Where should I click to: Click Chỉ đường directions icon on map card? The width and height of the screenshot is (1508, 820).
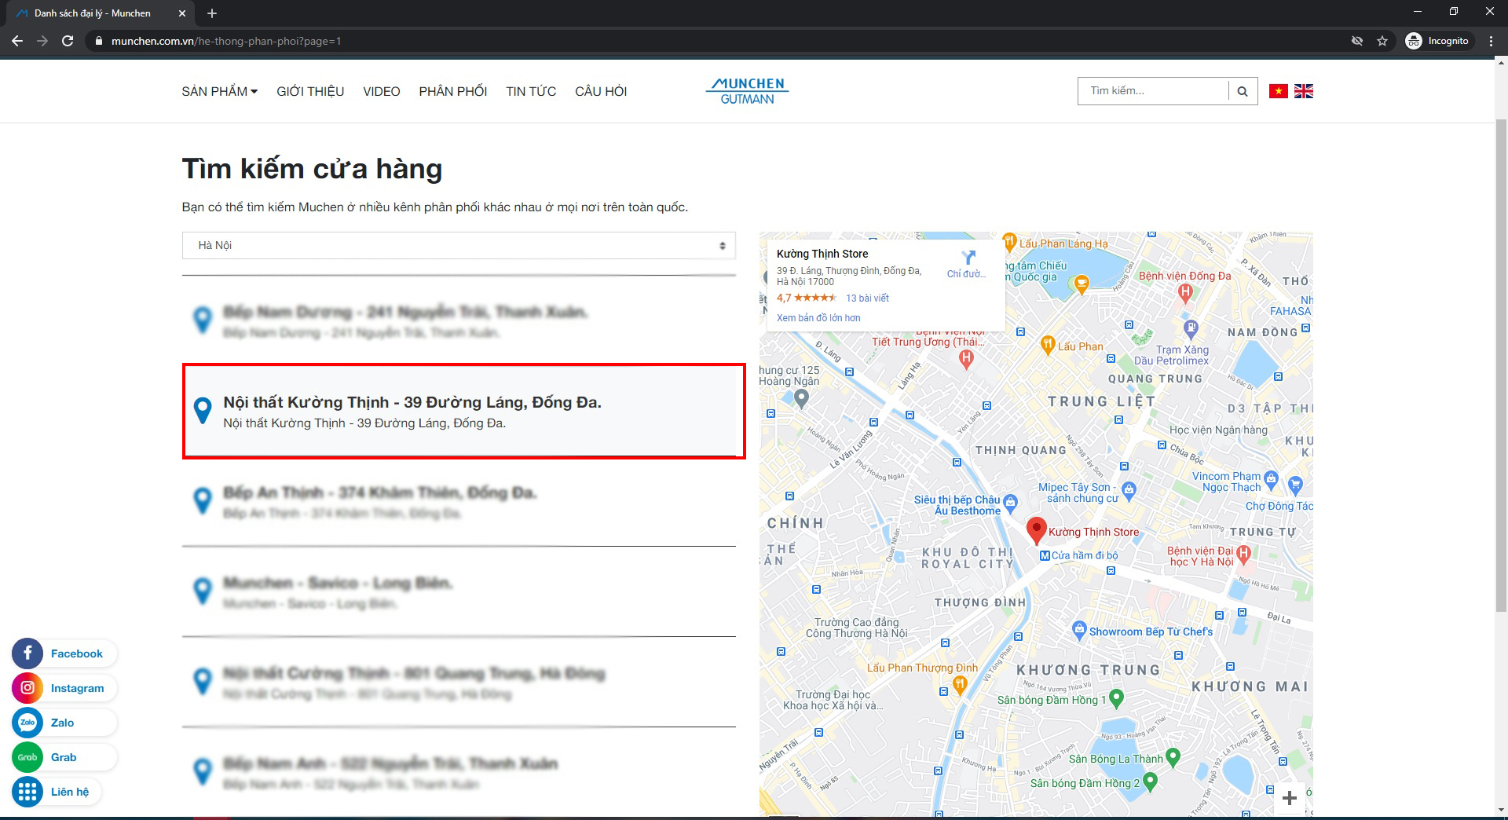968,258
